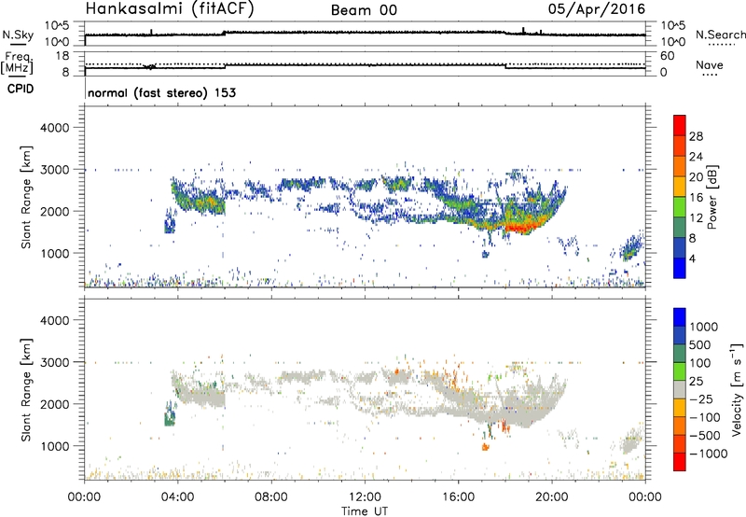This screenshot has width=746, height=517.
Task: Click the 'Power [dB]' colorbar label
Action: click(711, 197)
